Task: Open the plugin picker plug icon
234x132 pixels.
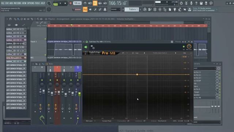Action: 175,10
